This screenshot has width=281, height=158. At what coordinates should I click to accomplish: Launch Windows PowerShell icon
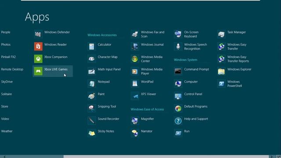pos(221,83)
